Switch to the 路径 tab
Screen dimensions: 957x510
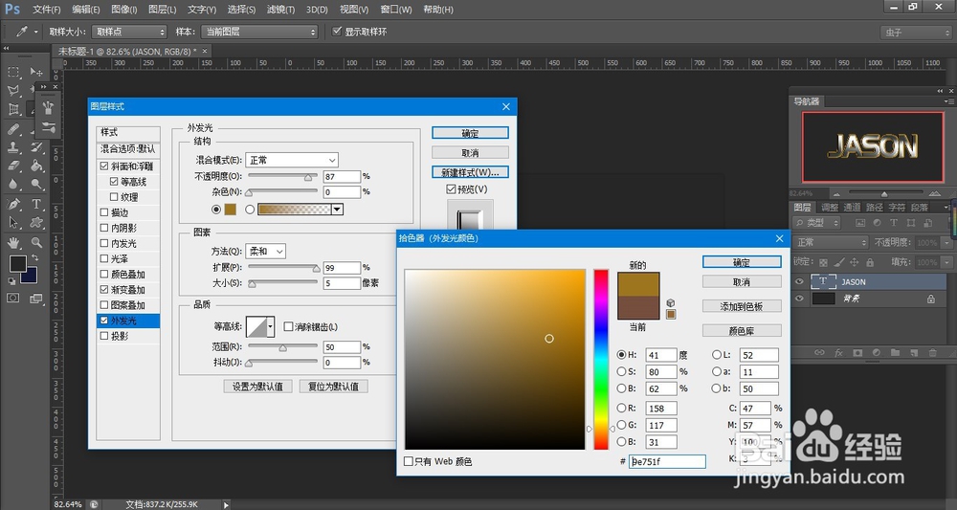[874, 208]
